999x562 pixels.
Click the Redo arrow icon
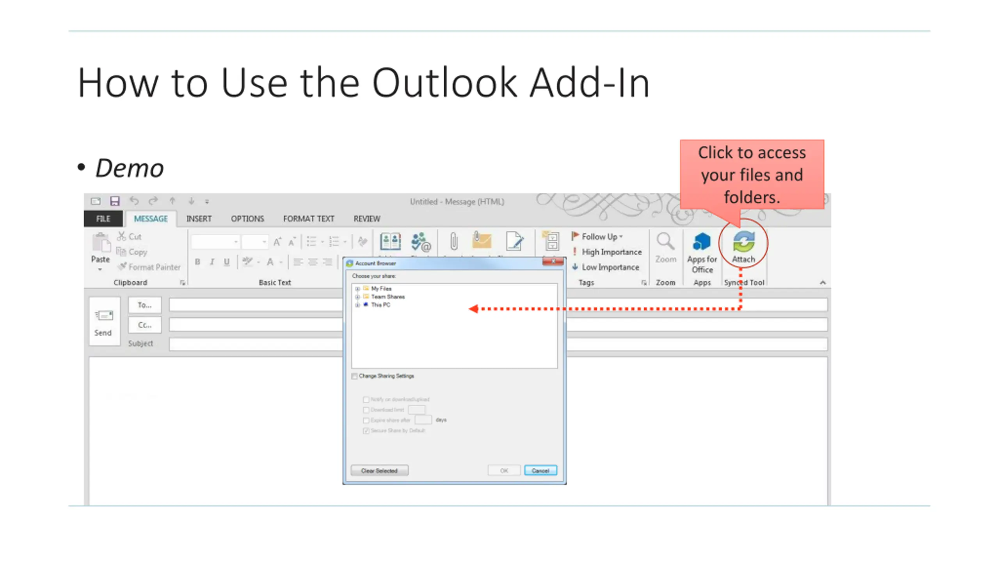(153, 201)
